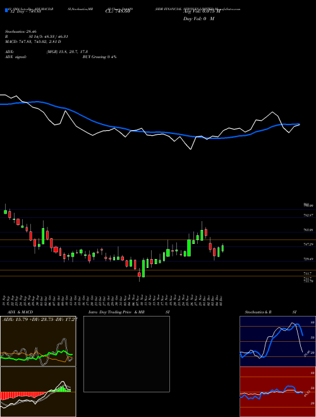Click the 'BUY Growing @ 4%' signal text
Viewport: 316px width, 417px height.
pyautogui.click(x=99, y=57)
